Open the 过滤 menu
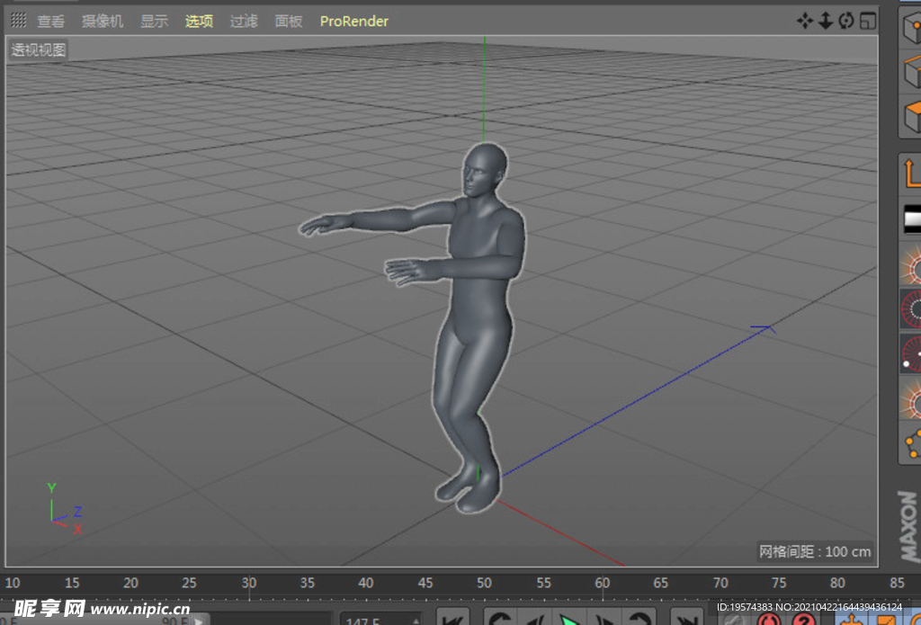The height and width of the screenshot is (625, 921). coord(243,22)
